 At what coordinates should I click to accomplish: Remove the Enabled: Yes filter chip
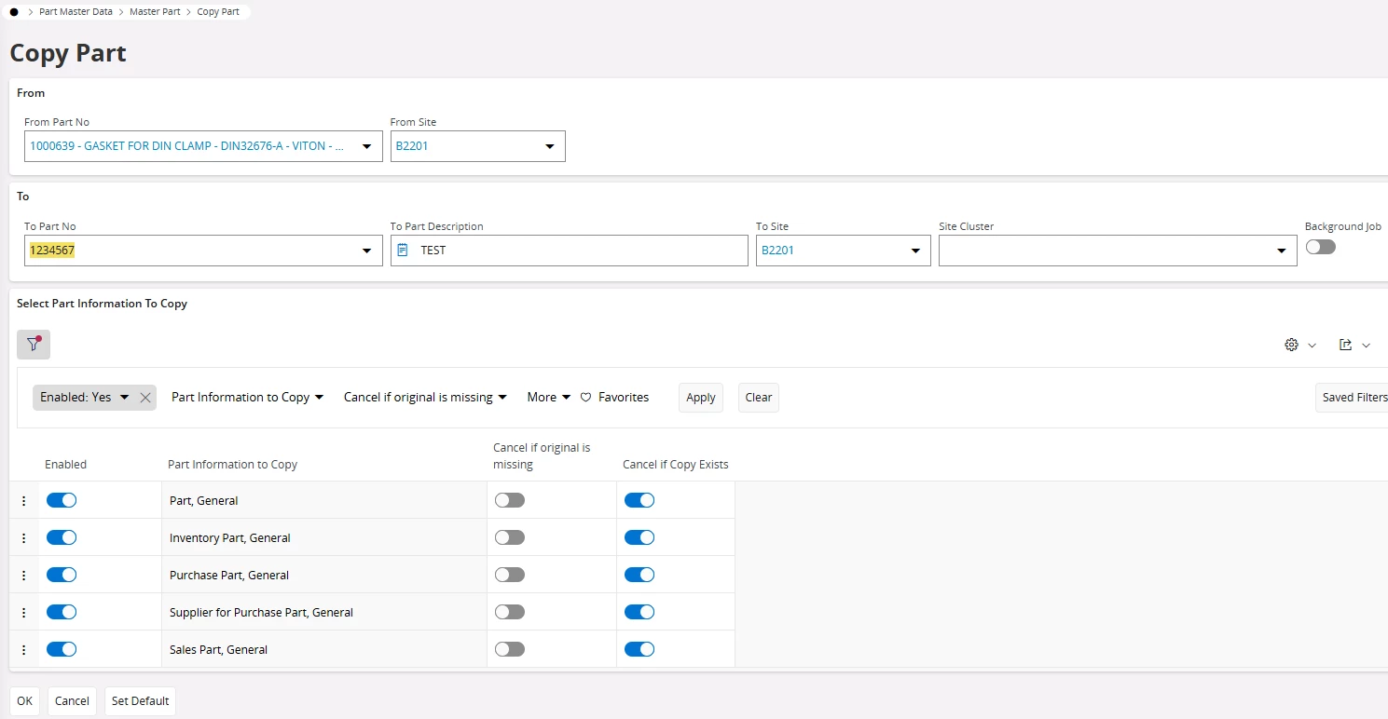pyautogui.click(x=145, y=398)
